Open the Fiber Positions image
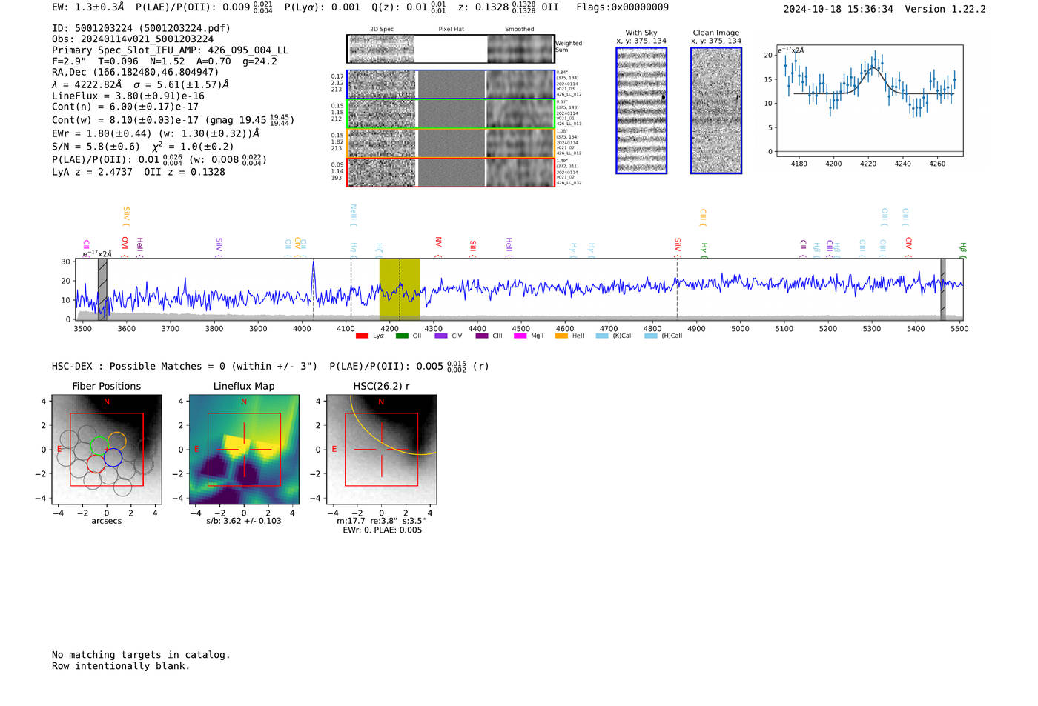Viewport: 1038px width, 706px height. pos(107,450)
